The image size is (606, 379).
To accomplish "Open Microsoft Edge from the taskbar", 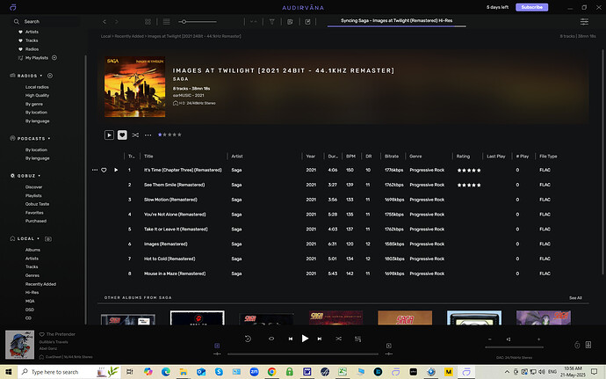I will [x=166, y=372].
